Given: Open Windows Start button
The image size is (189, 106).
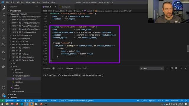Looking at the screenshot, I should [2, 104].
